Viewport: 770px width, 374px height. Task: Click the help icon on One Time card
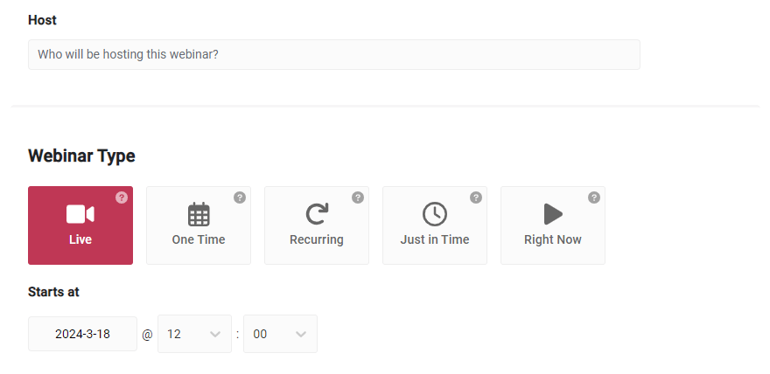click(240, 197)
